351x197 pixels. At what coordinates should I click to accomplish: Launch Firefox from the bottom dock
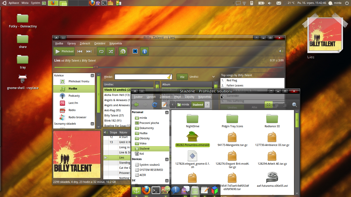point(146,190)
